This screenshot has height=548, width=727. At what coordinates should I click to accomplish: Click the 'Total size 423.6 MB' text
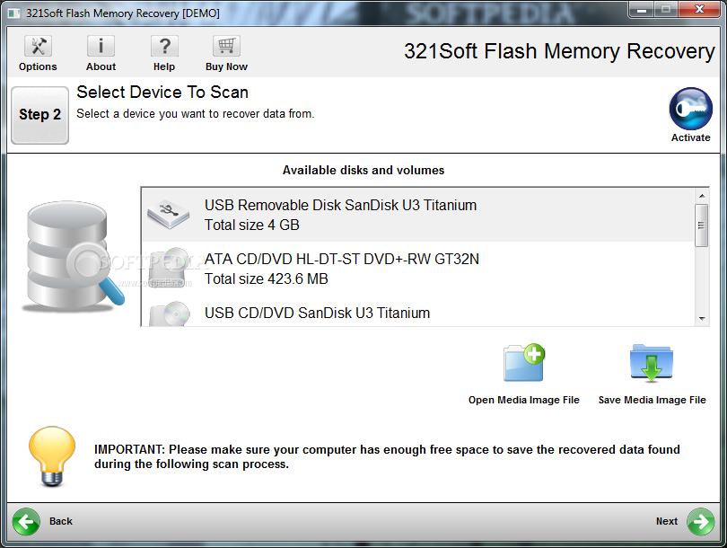(267, 278)
